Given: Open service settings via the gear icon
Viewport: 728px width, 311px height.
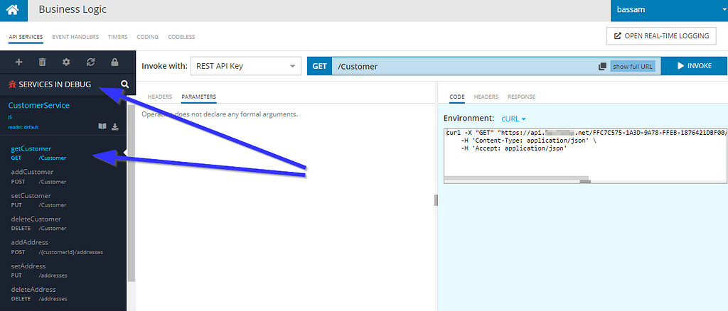Looking at the screenshot, I should click(x=66, y=62).
